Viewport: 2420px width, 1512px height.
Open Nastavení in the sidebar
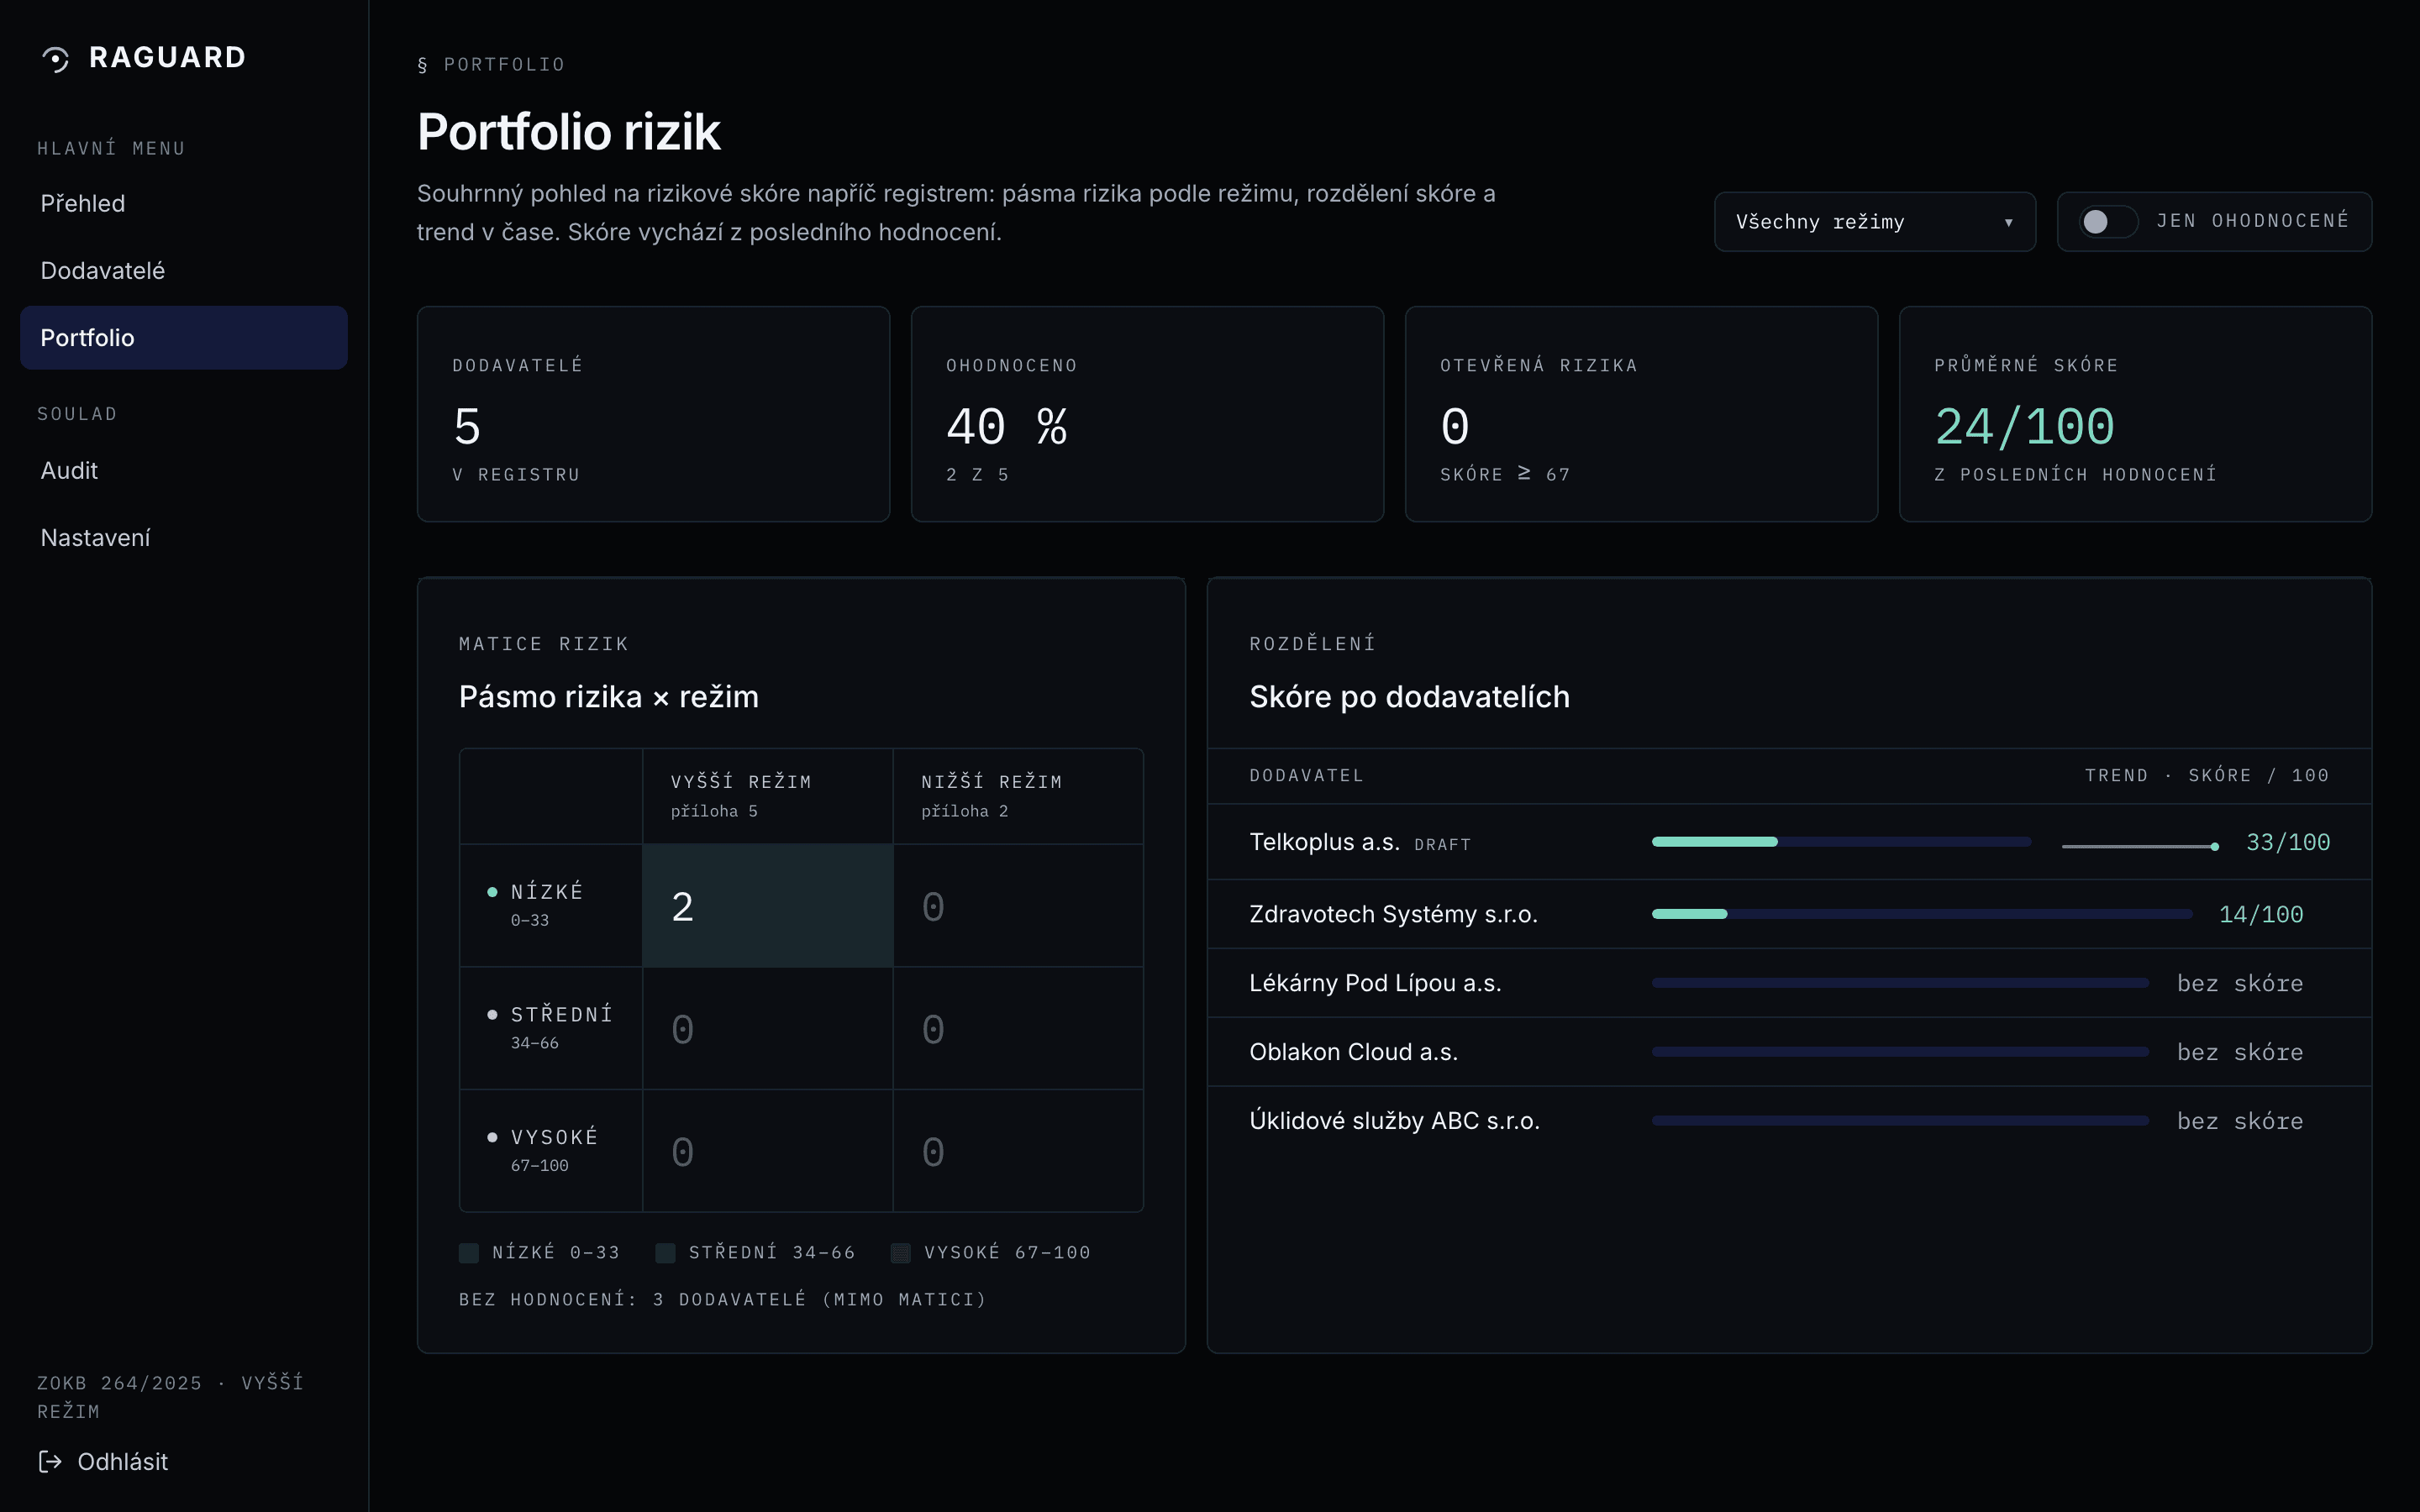[184, 537]
